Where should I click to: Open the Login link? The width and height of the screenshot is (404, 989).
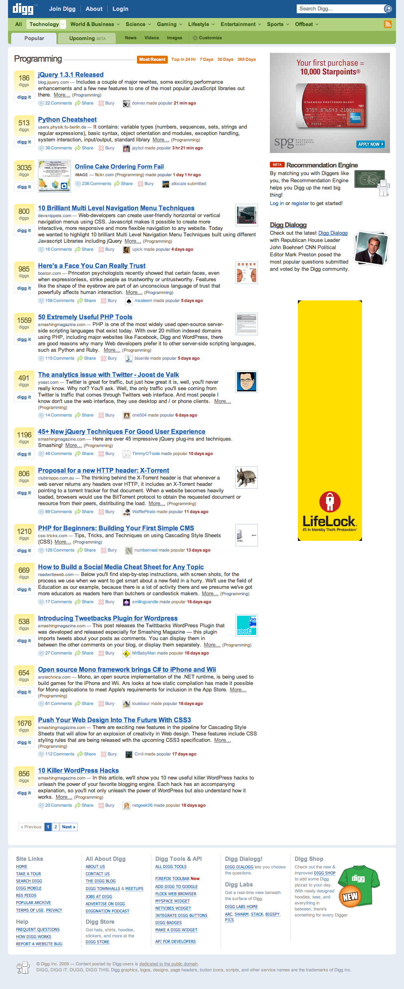pyautogui.click(x=120, y=9)
